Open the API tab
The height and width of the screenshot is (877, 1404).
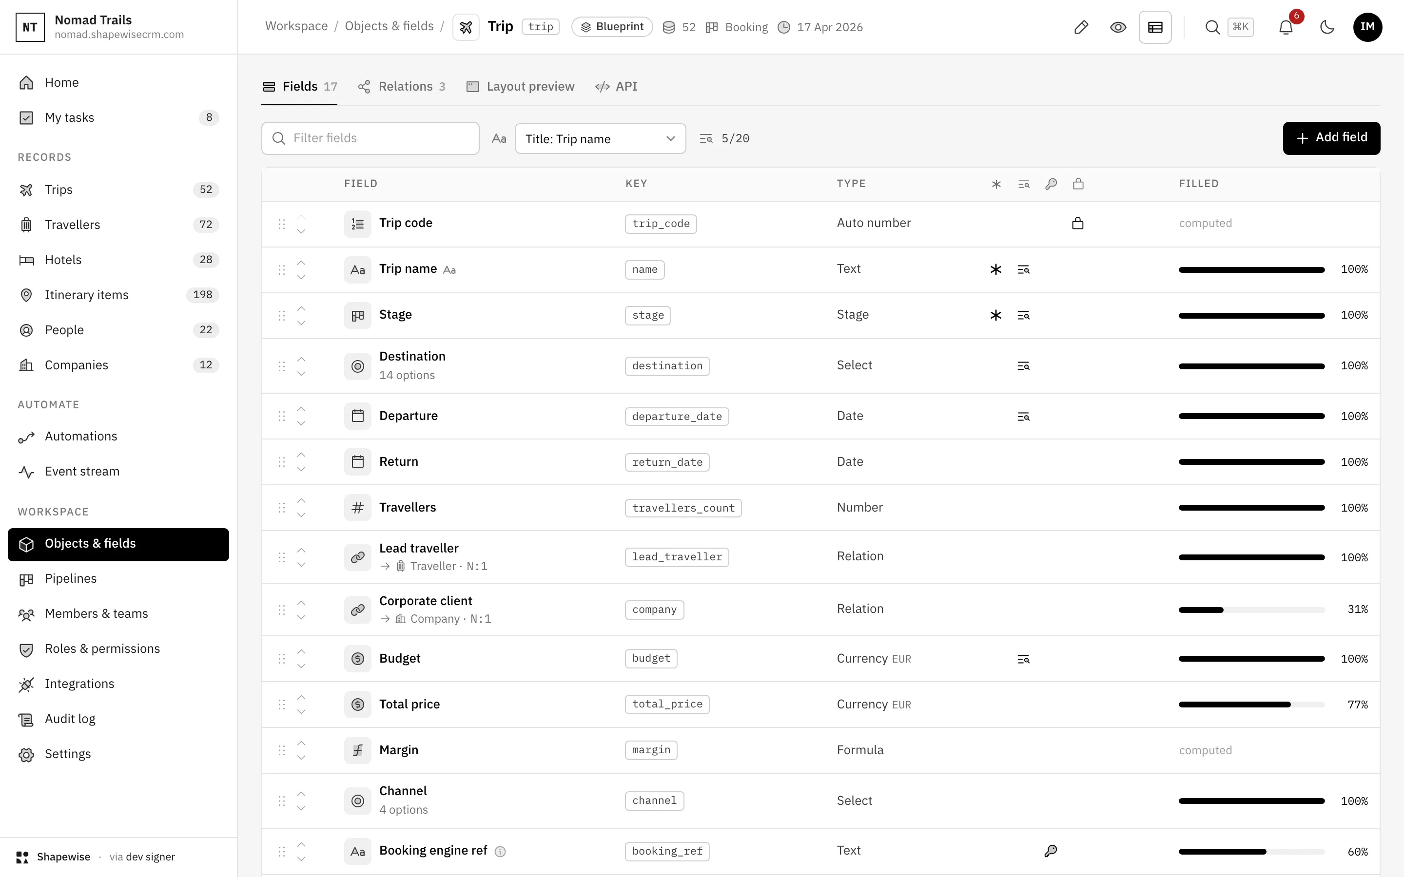coord(616,86)
